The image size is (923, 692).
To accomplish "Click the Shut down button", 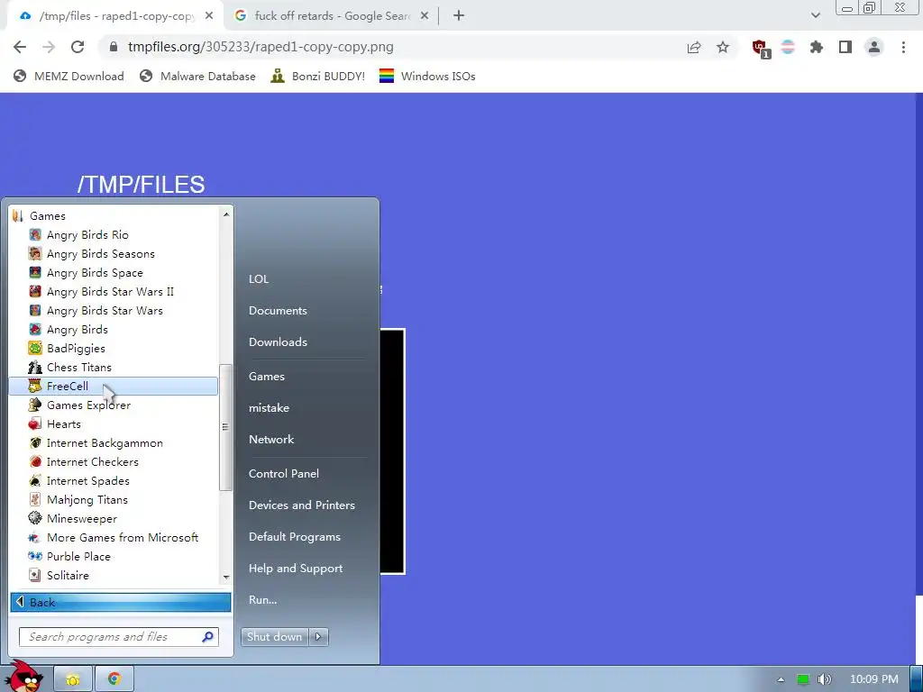I will click(276, 636).
